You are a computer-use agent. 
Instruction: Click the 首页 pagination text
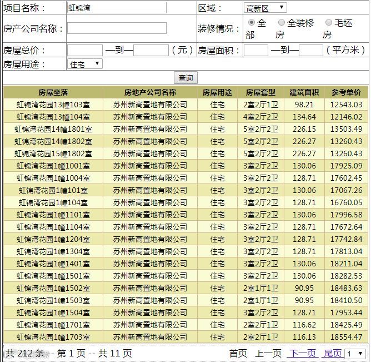point(238,353)
